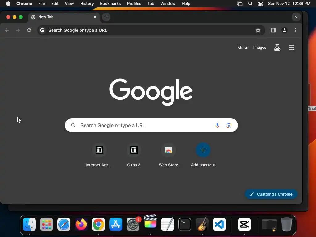Reload the current page
Screen dimensions: 316x237
click(29, 30)
